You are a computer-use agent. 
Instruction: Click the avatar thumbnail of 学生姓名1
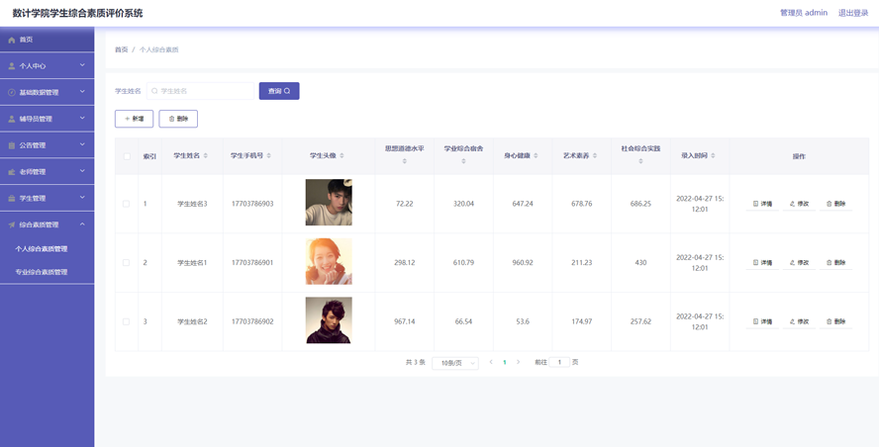coord(329,262)
